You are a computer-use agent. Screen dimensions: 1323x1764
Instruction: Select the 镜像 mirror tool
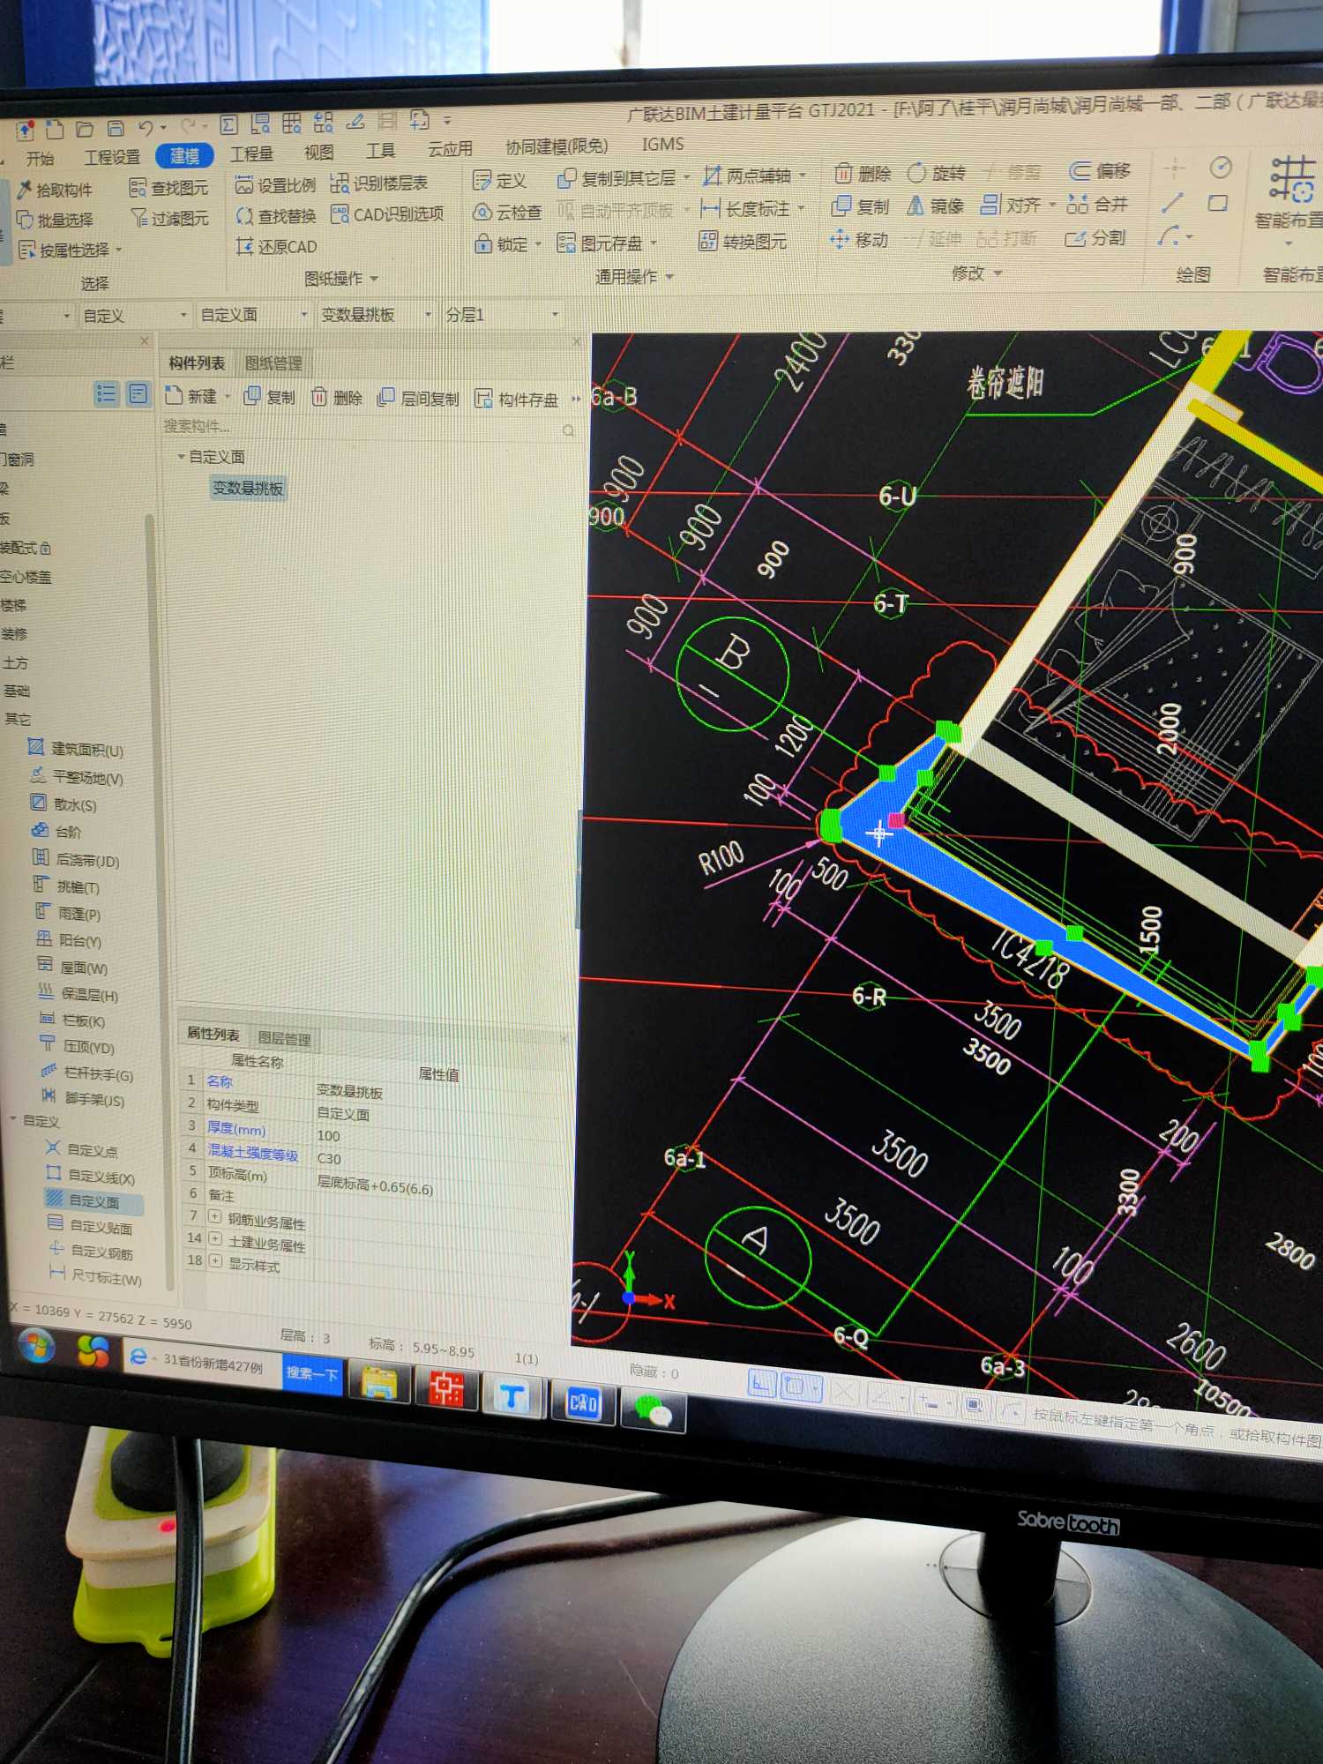click(x=935, y=206)
